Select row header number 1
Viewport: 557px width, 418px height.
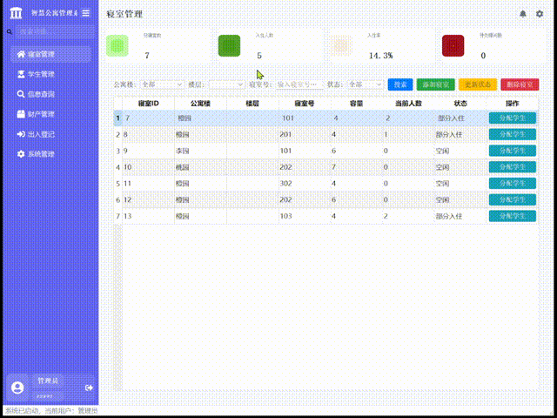[118, 118]
